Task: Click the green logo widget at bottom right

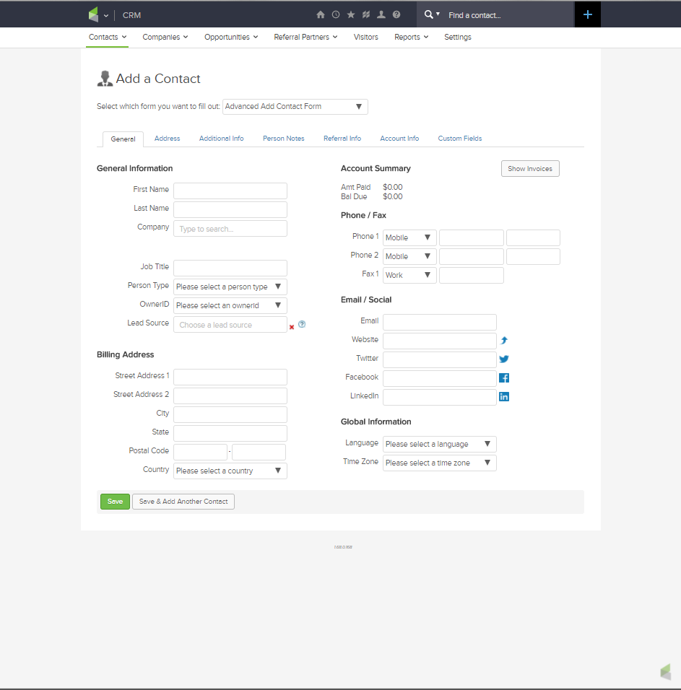Action: pyautogui.click(x=666, y=671)
